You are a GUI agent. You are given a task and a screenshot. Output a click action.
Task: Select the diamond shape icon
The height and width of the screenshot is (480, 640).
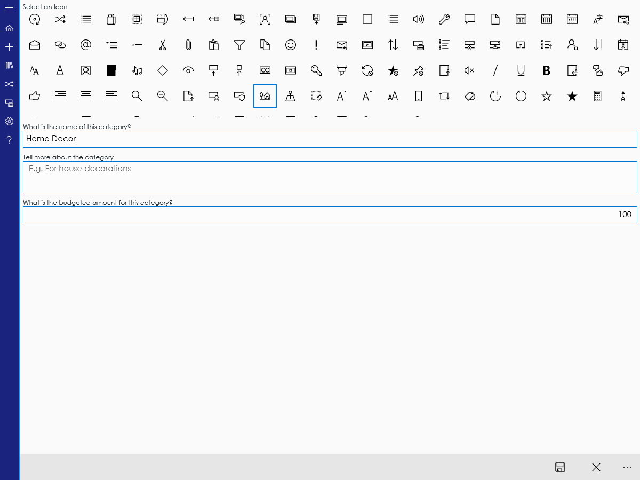coord(163,70)
